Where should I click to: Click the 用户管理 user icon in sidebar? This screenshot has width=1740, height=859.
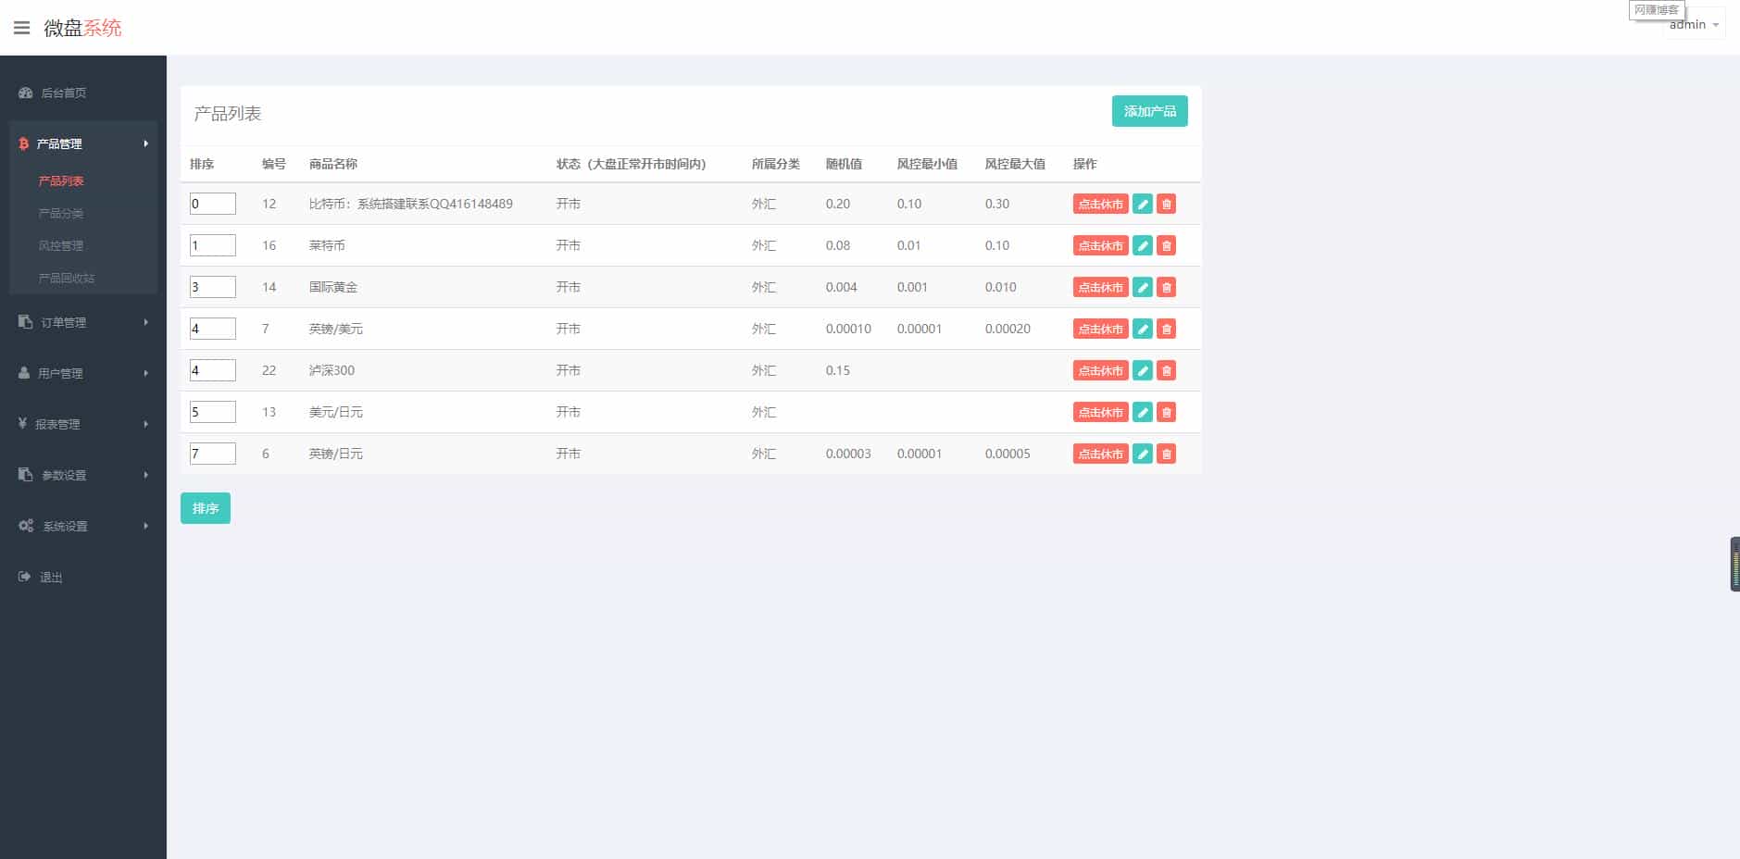tap(22, 373)
